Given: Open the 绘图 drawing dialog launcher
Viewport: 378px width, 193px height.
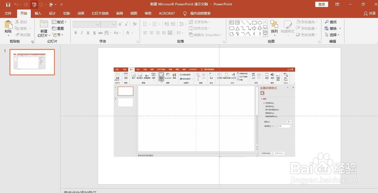Looking at the screenshot, I should [x=319, y=42].
